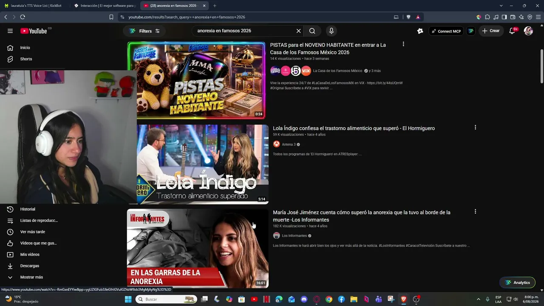This screenshot has width=544, height=306.
Task: Click the magnifier search button
Action: click(312, 31)
